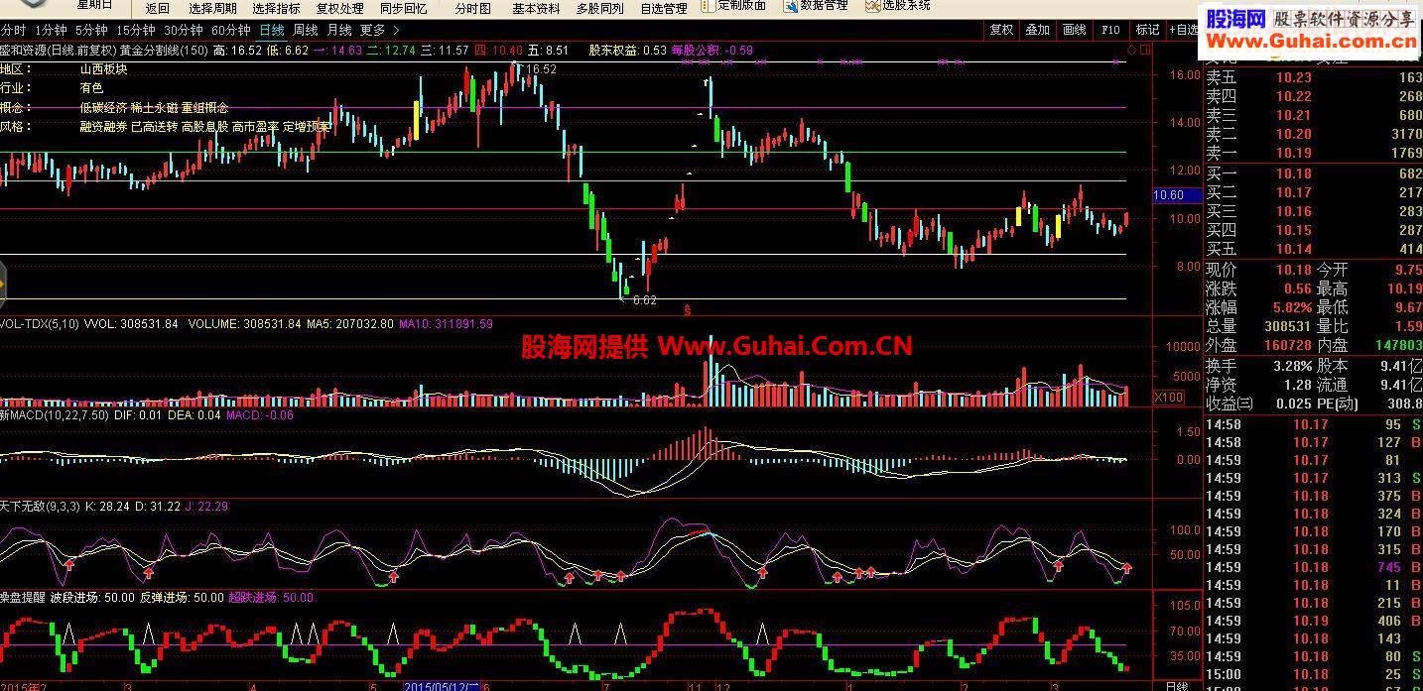Click the 星期日 weekday label
The width and height of the screenshot is (1423, 691).
[x=96, y=5]
